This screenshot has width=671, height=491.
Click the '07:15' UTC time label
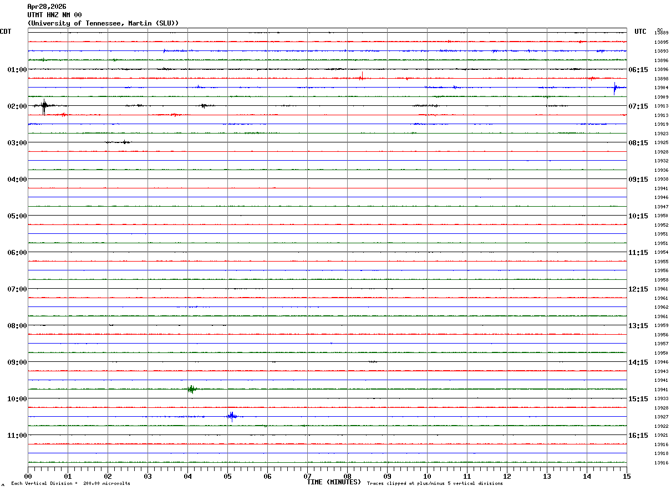coord(638,106)
